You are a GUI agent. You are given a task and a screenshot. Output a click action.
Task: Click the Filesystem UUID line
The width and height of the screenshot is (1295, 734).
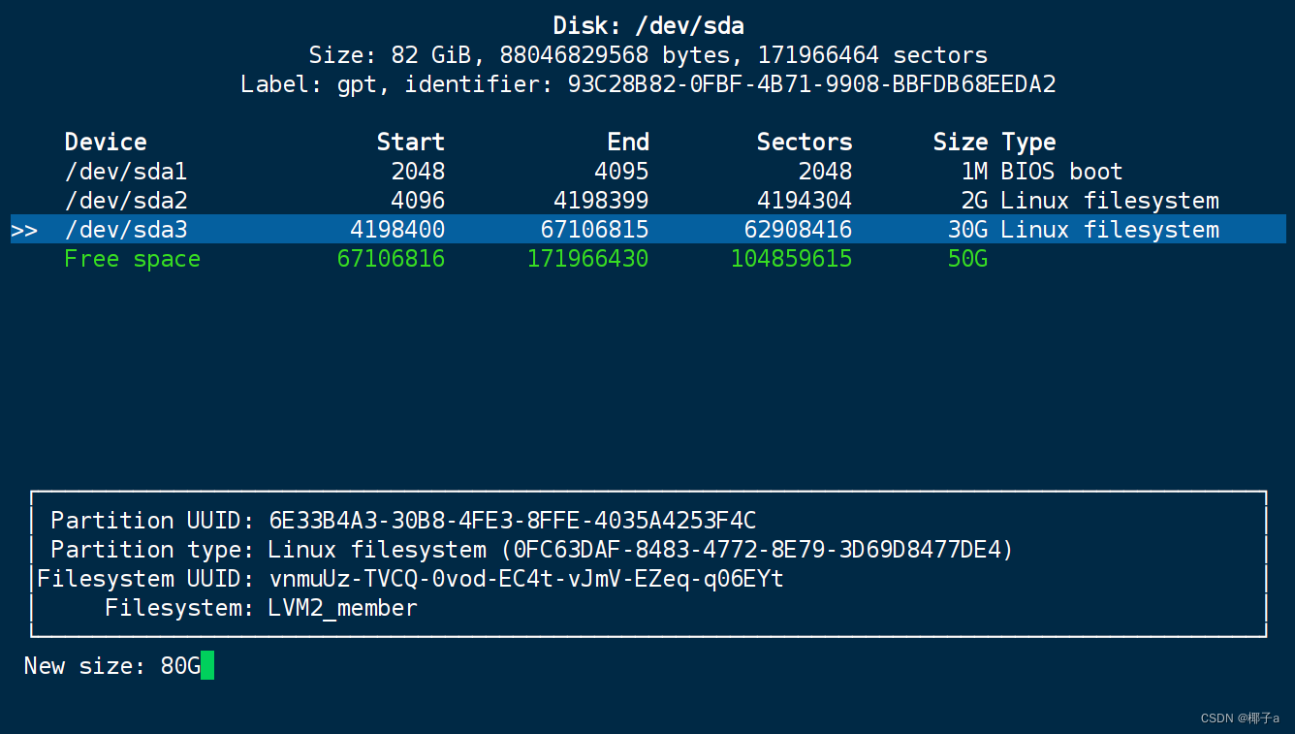coord(410,579)
